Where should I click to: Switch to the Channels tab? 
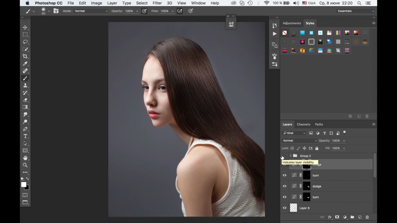coord(303,124)
